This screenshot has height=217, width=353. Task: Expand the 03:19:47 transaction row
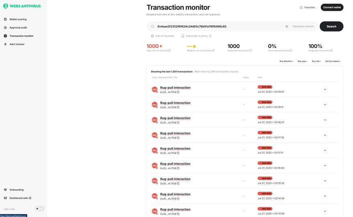(325, 89)
